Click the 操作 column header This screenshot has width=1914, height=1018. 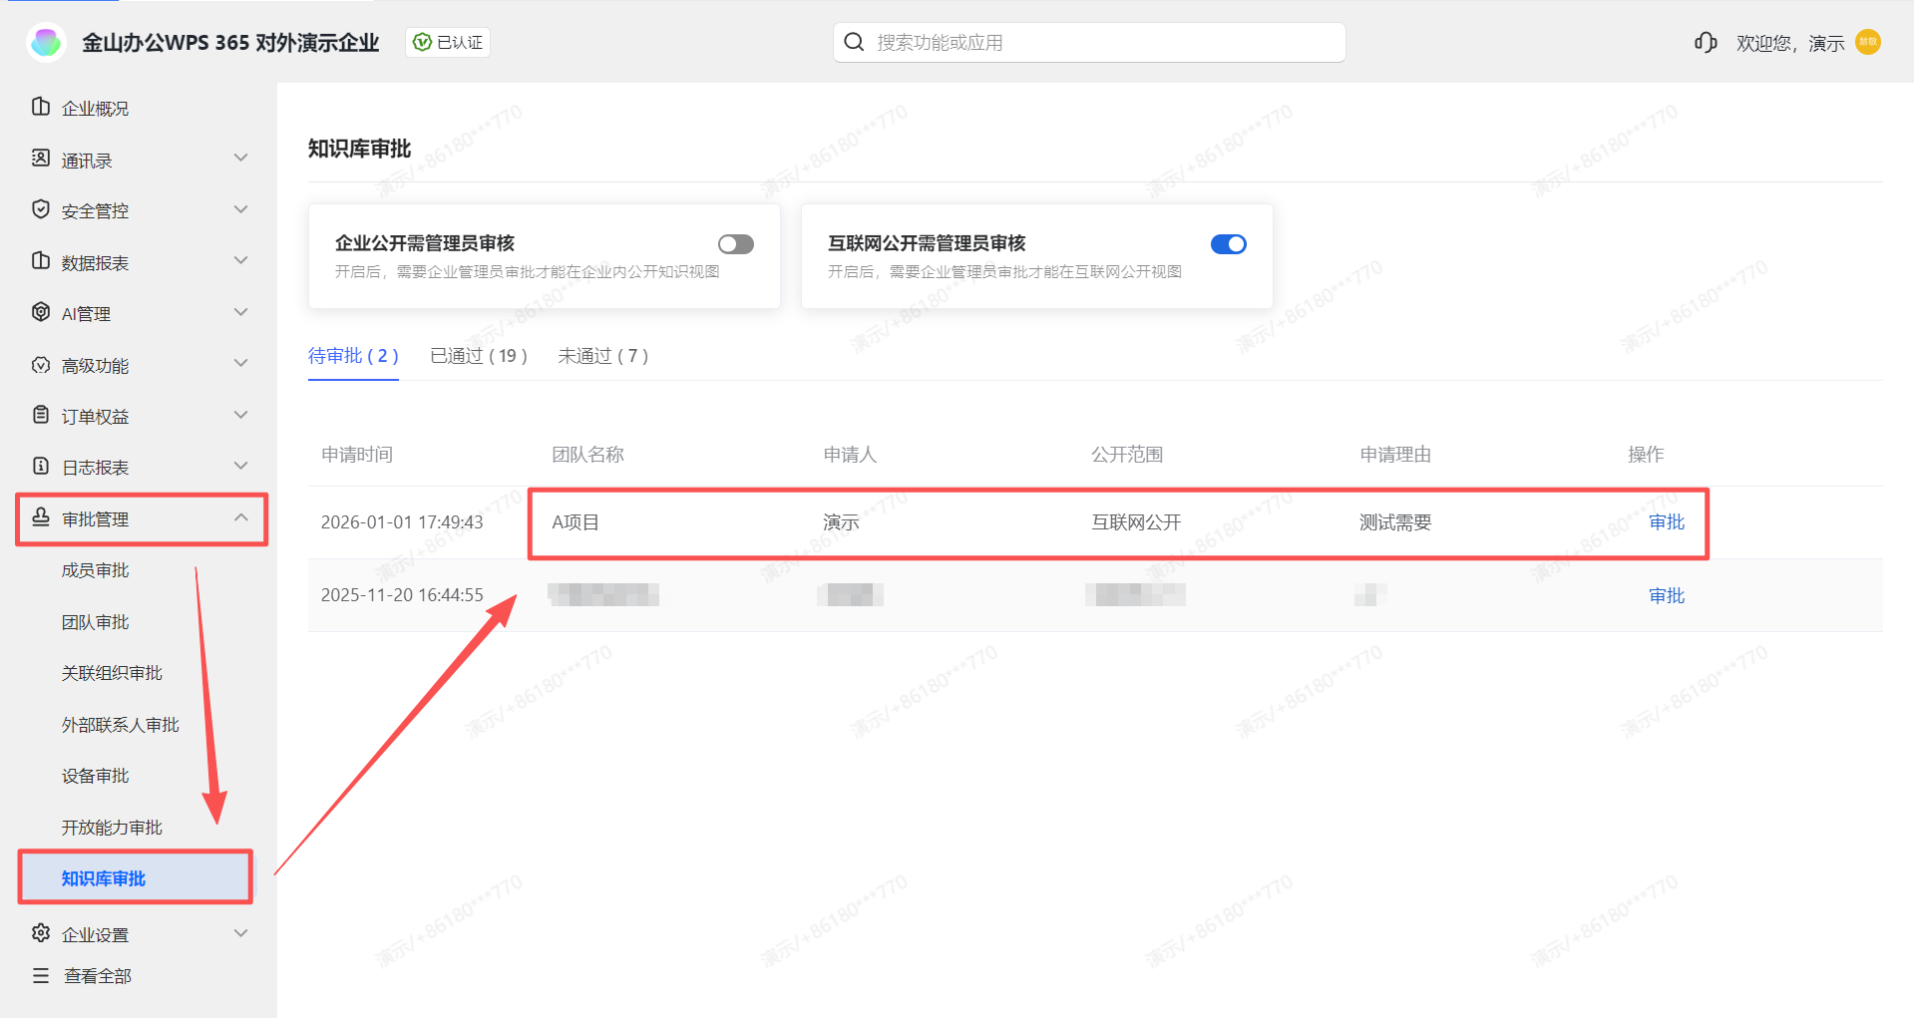click(1646, 455)
